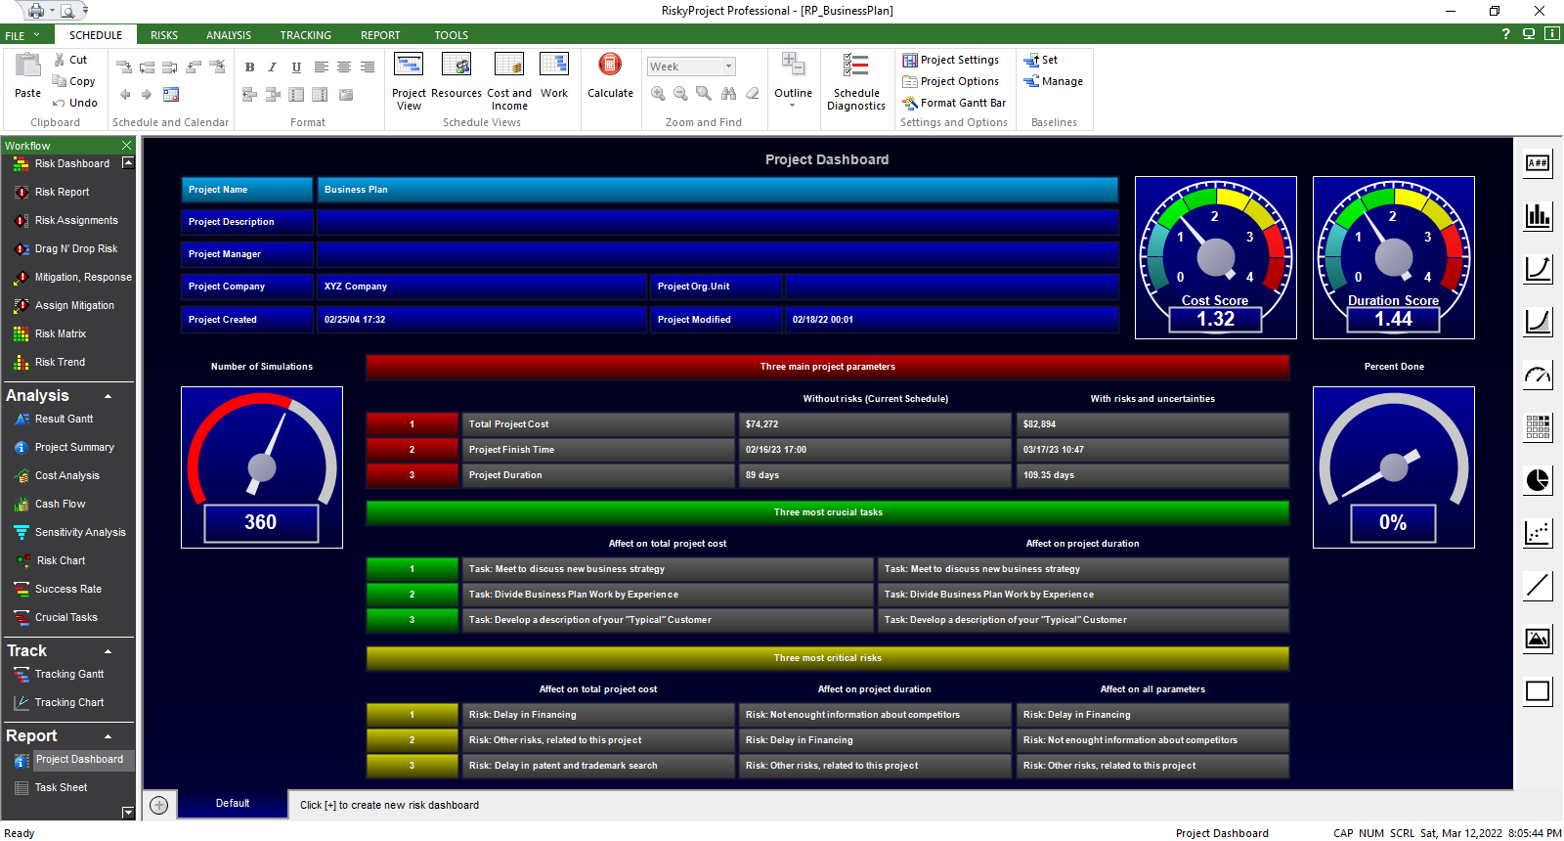Click the Percent Done gauge
This screenshot has height=841, width=1564.
[x=1394, y=467]
